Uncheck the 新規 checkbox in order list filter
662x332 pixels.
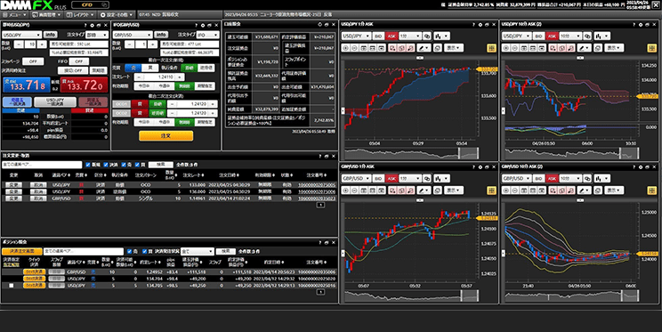point(88,165)
